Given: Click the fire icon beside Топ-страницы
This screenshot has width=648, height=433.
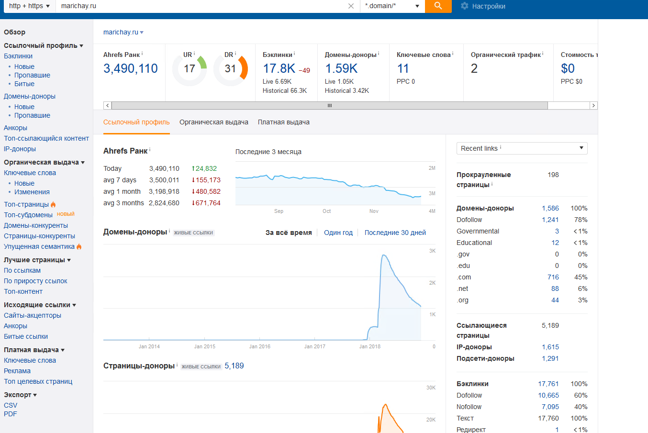Looking at the screenshot, I should click(x=53, y=204).
